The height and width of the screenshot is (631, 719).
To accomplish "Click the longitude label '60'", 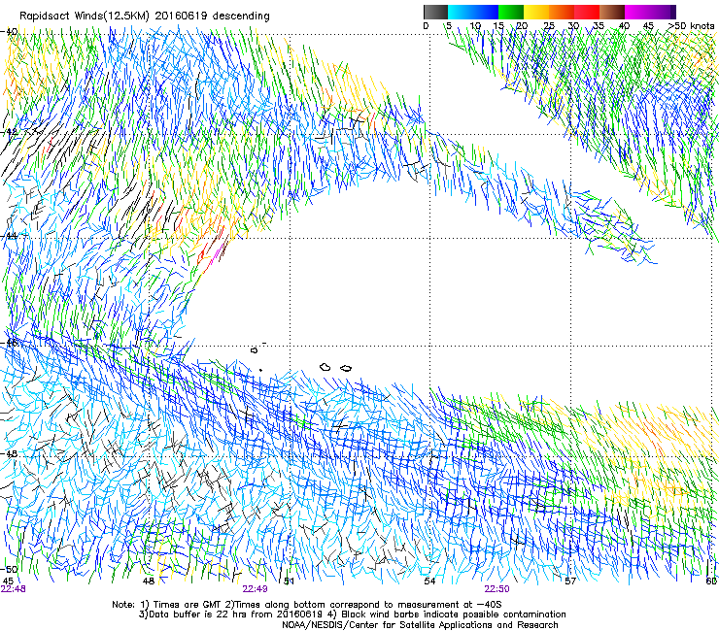I will tap(711, 581).
